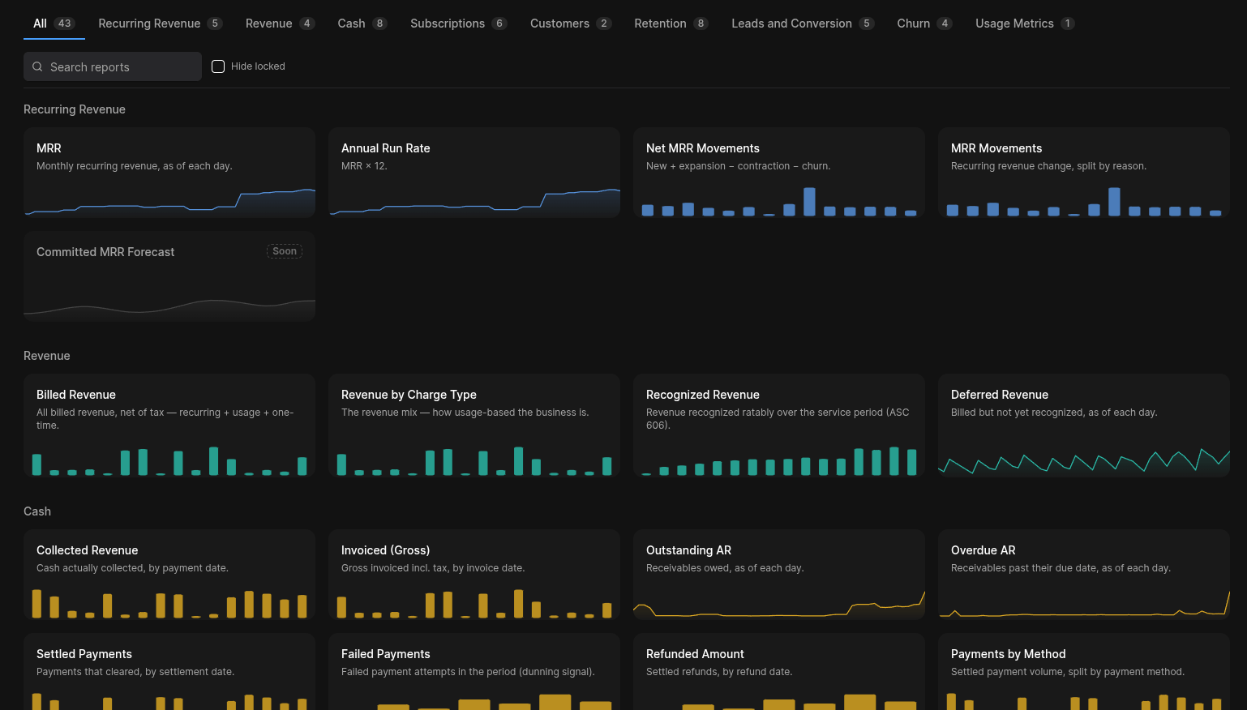Click 'Monthly recurring revenue, as of each day.' text

pyautogui.click(x=135, y=166)
